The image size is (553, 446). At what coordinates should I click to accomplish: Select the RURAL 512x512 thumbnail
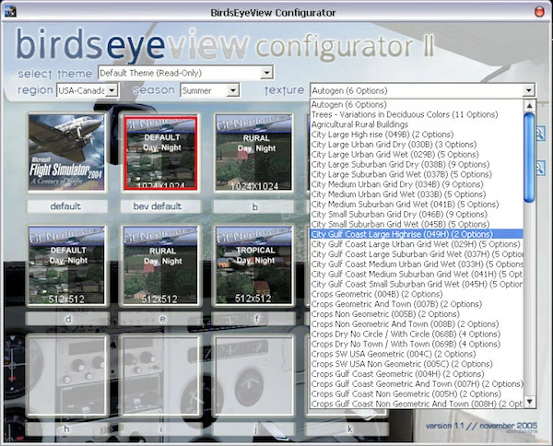point(160,265)
